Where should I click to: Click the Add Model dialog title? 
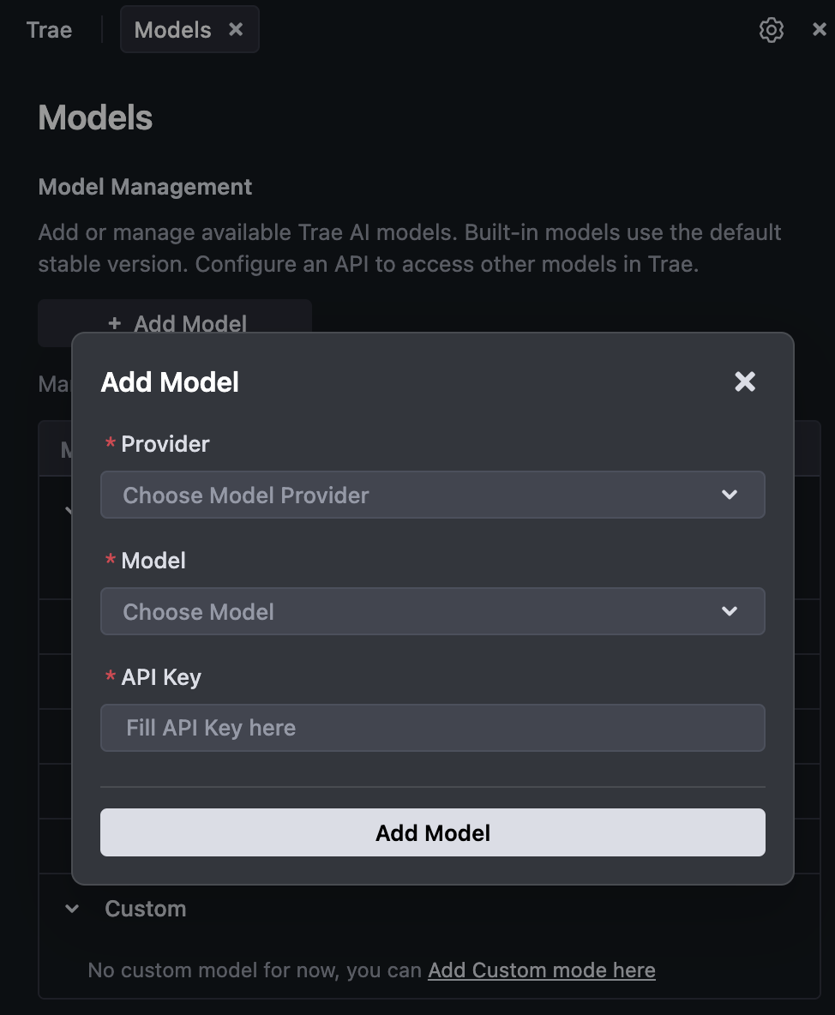pos(170,382)
